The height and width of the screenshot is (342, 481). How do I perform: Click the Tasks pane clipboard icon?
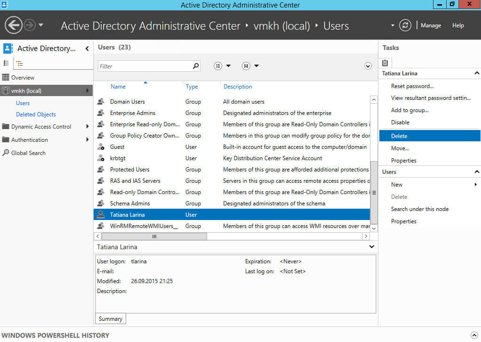(x=385, y=63)
